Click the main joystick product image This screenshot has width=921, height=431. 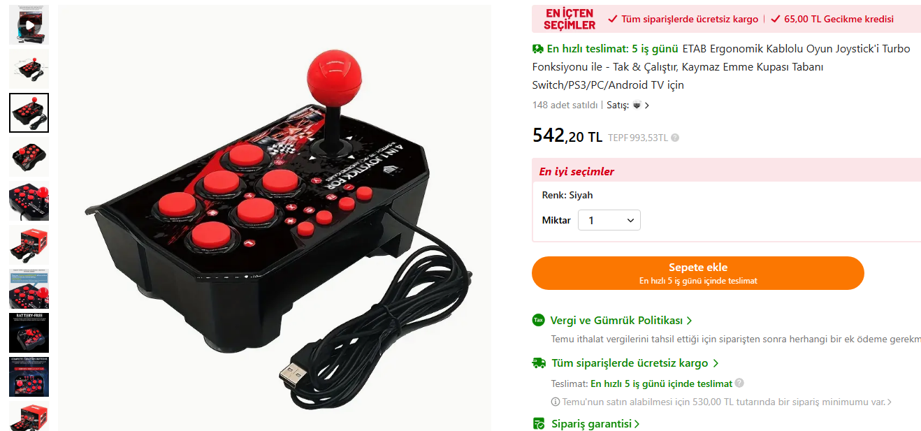point(275,218)
